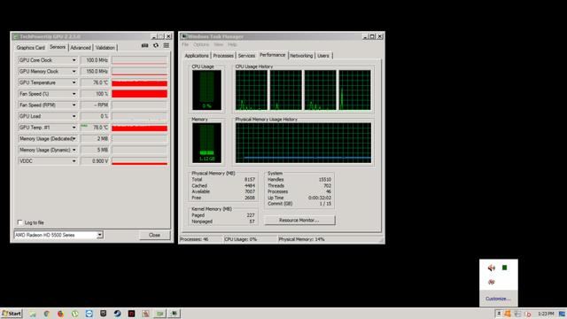The image size is (567, 319).
Task: Switch to GPU-Z Advanced tab
Action: click(81, 48)
